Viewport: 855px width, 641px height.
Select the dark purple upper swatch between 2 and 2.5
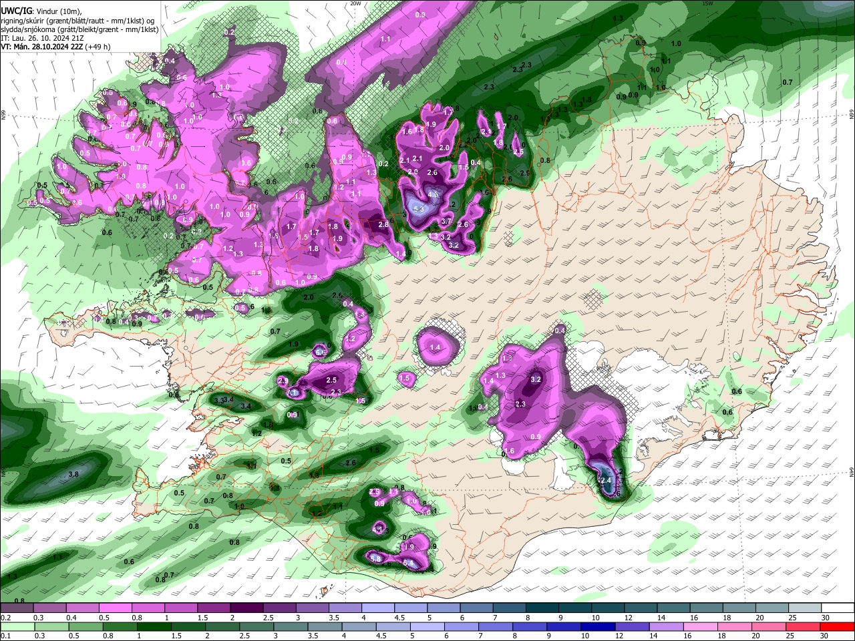[246, 608]
